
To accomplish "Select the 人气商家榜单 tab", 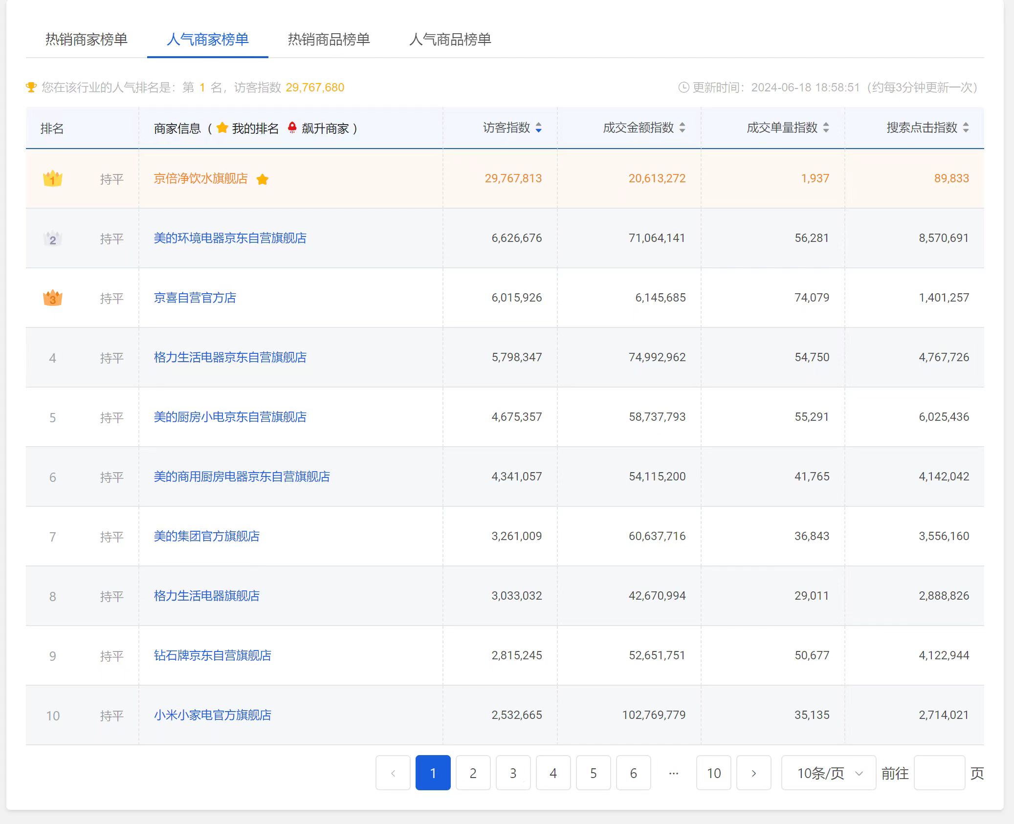I will [x=208, y=39].
